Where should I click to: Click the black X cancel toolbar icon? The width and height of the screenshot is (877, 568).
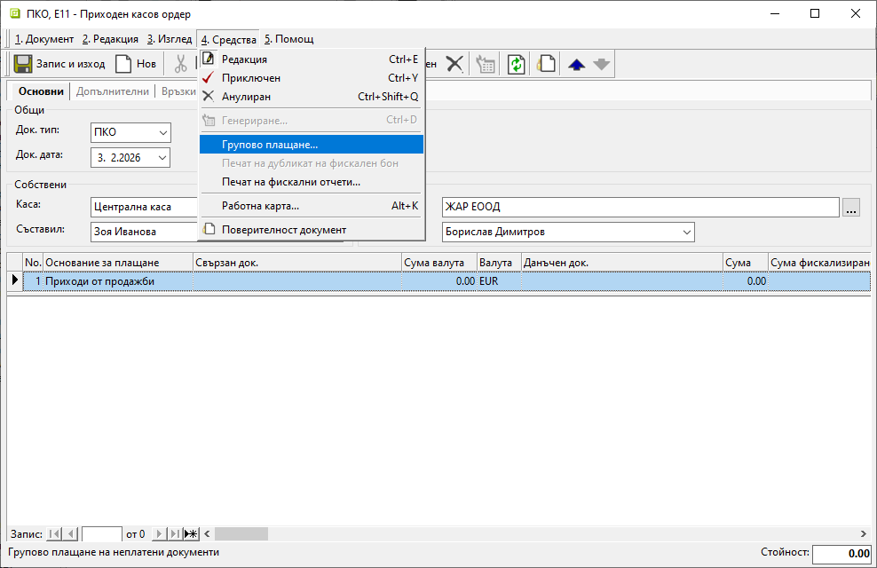(454, 64)
